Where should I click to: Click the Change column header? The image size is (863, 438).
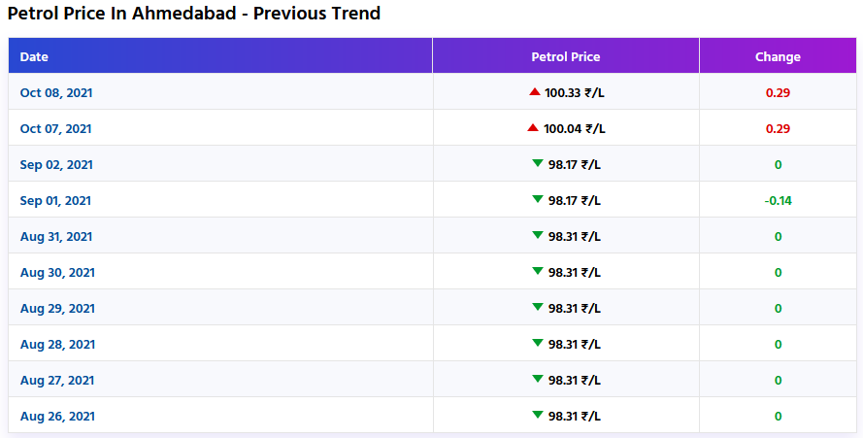778,56
